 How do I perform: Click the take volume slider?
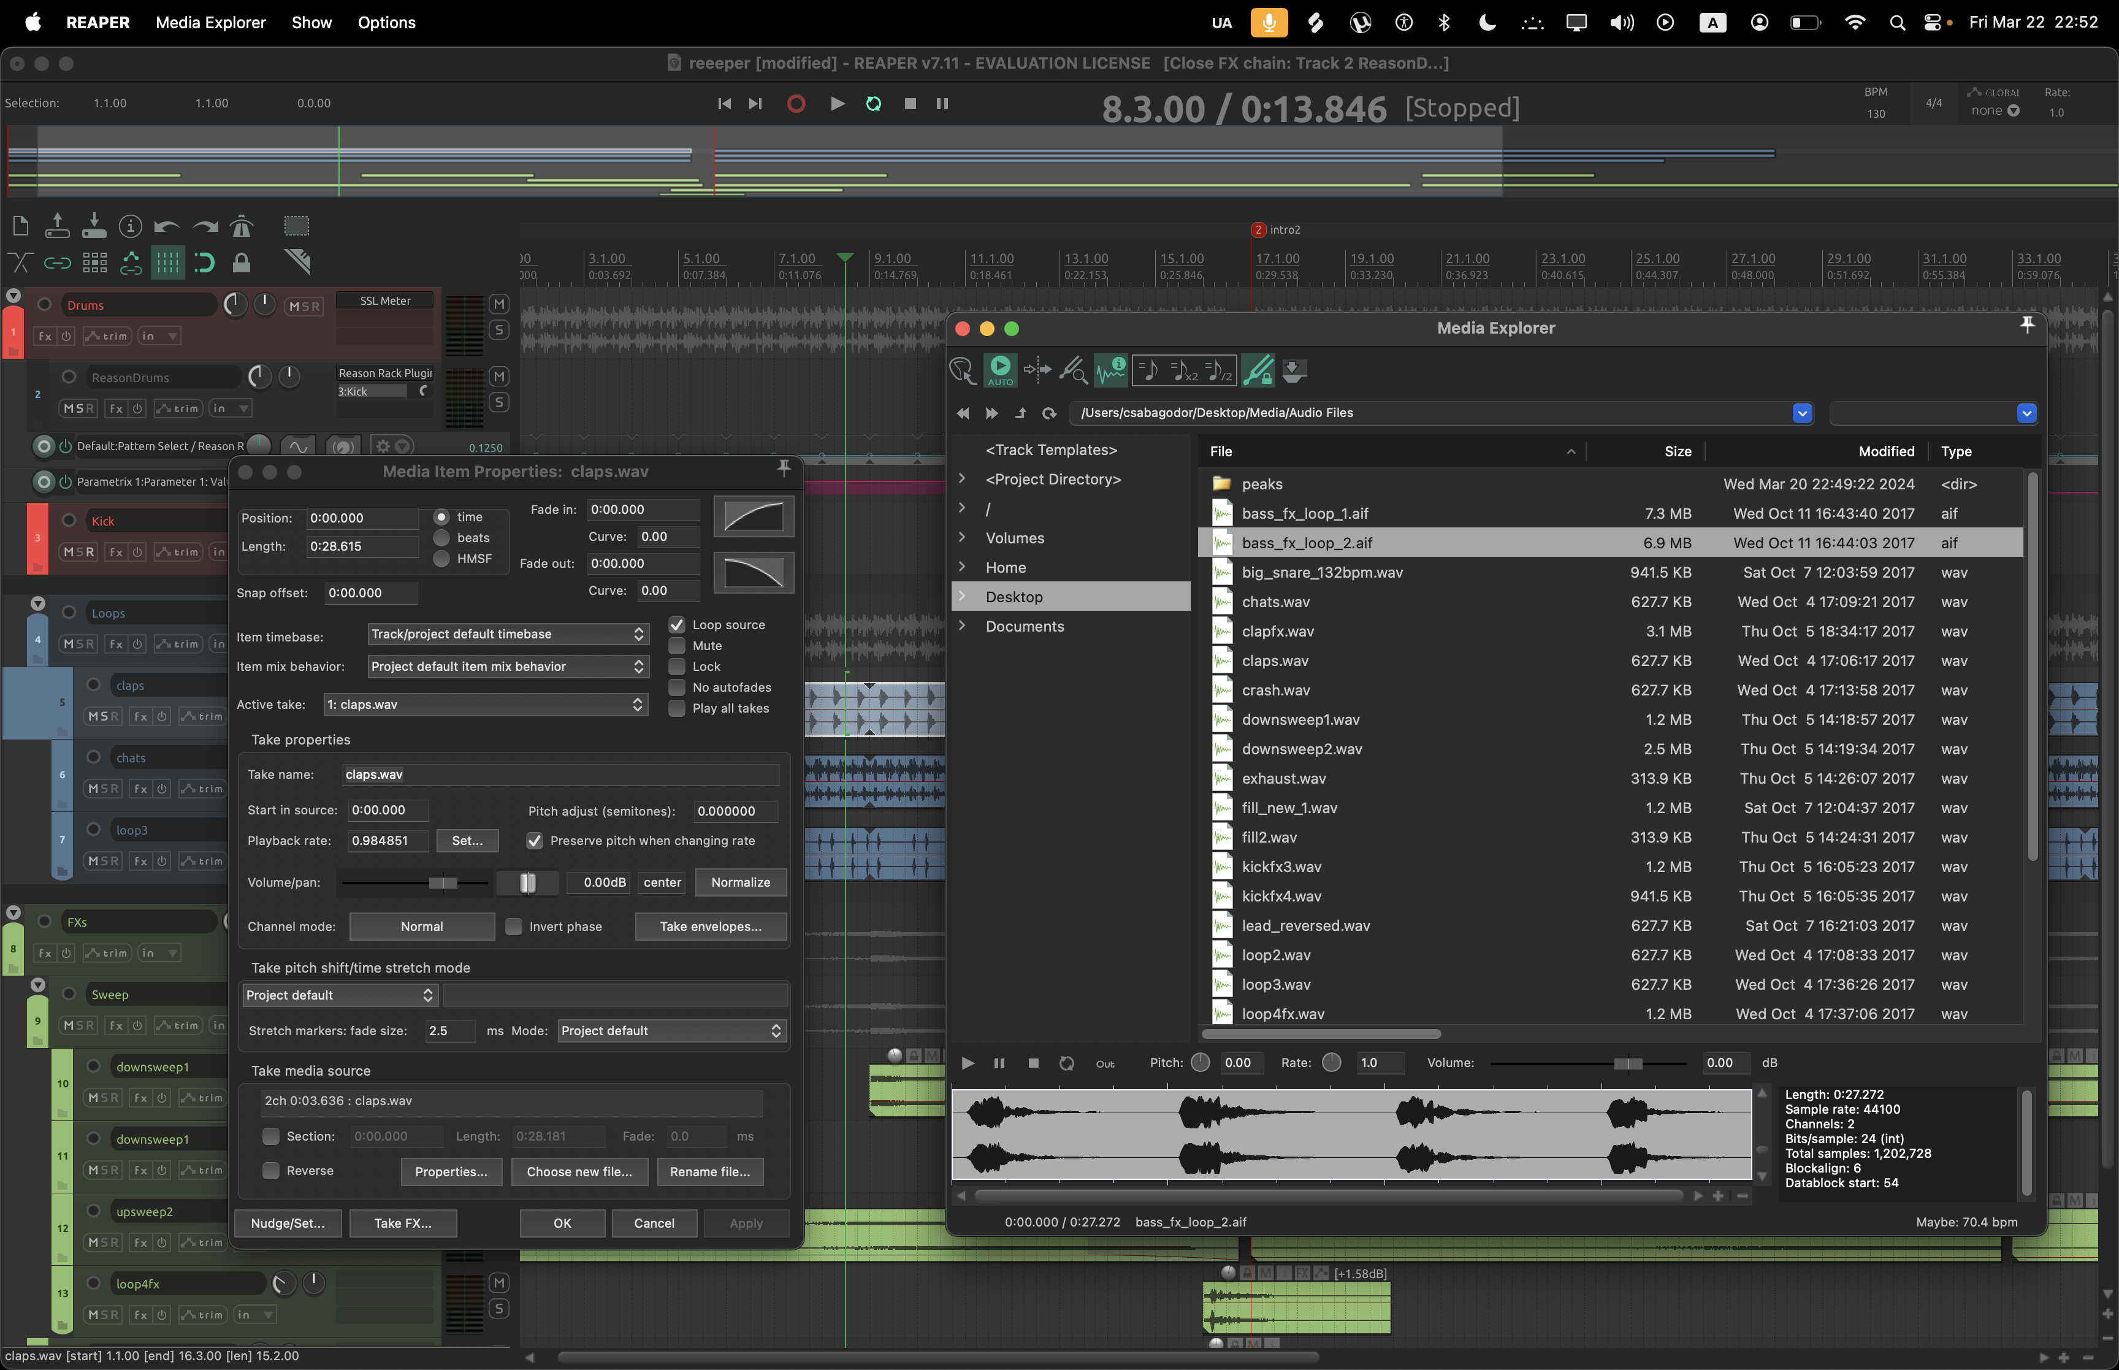click(x=415, y=882)
